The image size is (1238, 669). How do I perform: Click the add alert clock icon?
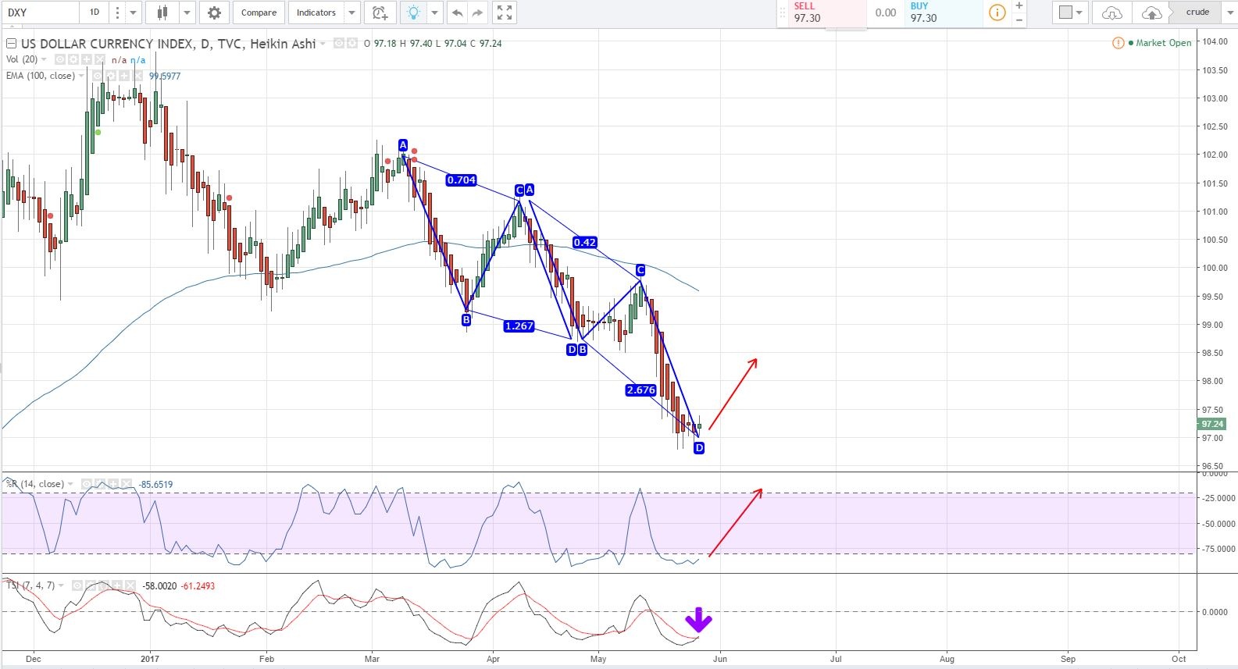[x=380, y=12]
